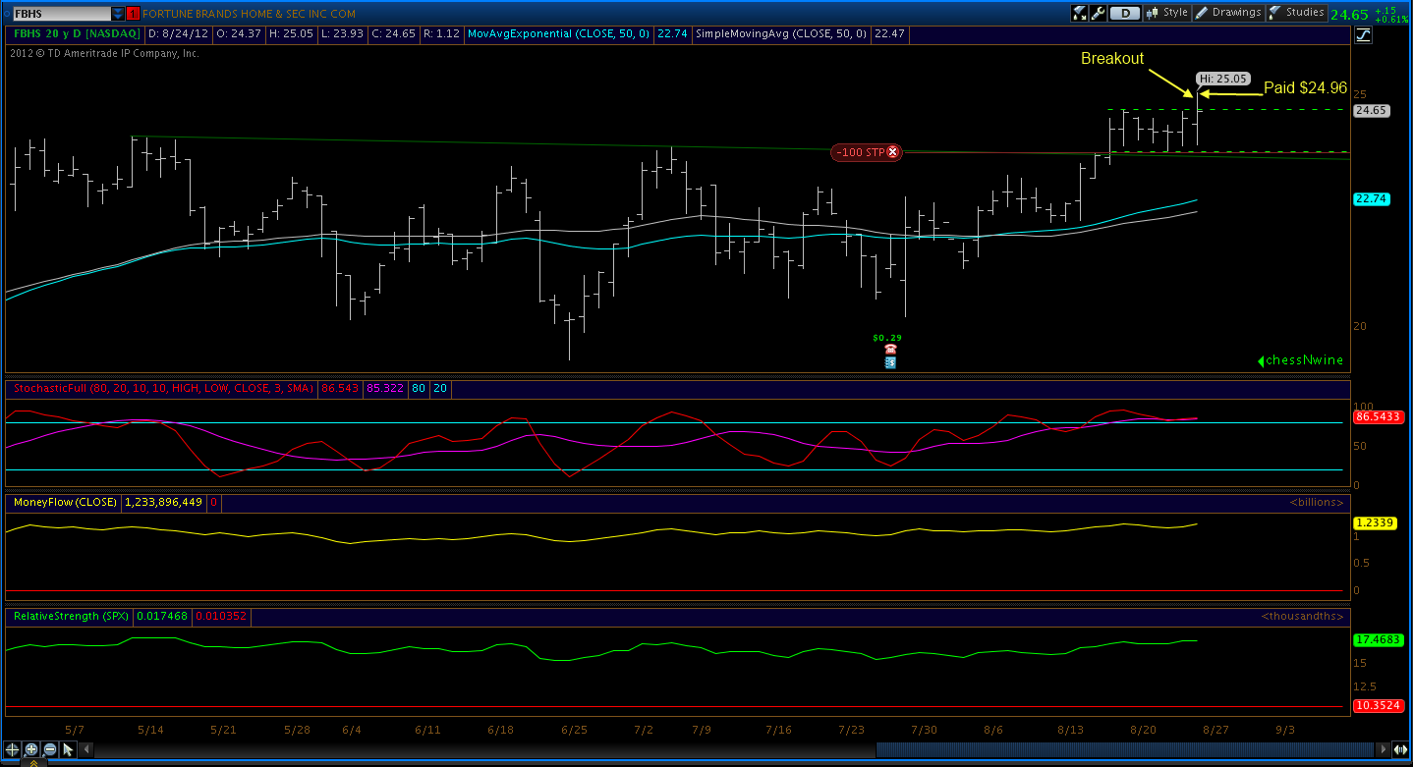Screen dimensions: 1413x767
Task: Toggle the curve scale icon beside chart
Action: [1363, 35]
